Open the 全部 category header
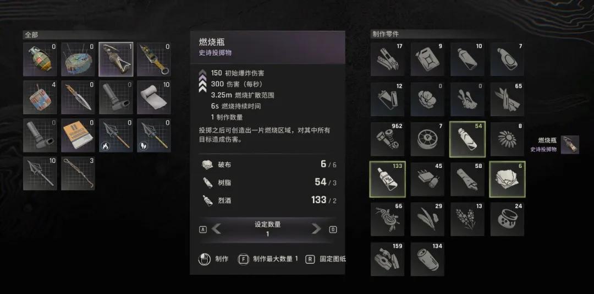 [31, 35]
